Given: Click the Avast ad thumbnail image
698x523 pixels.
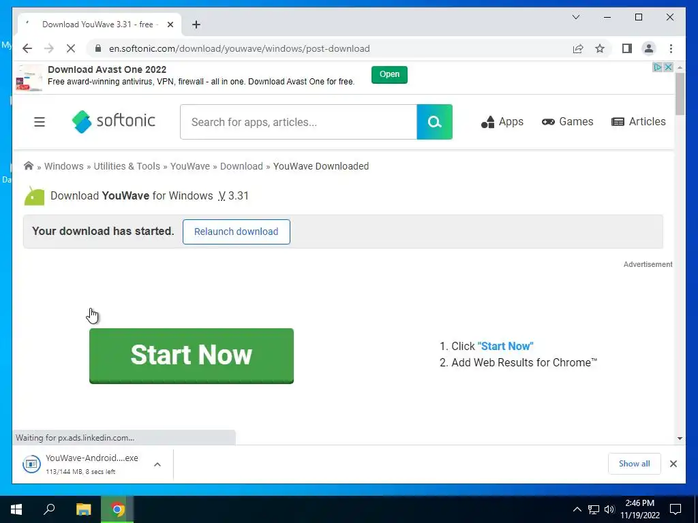Looking at the screenshot, I should 29,78.
